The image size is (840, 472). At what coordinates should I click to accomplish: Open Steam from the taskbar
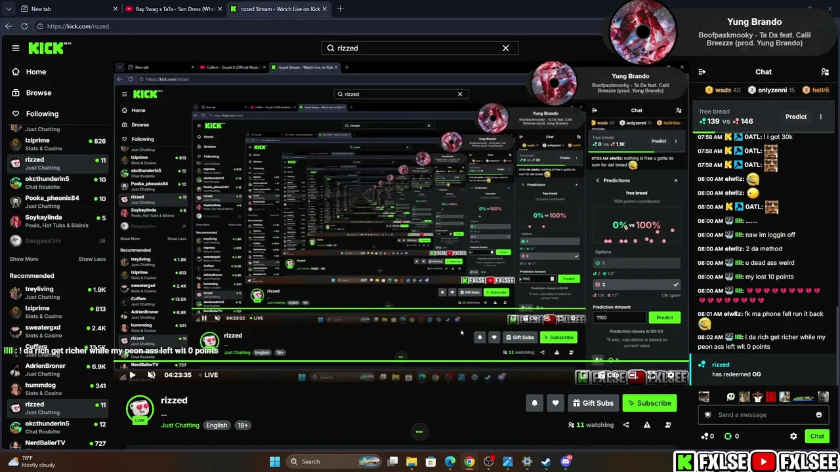[x=546, y=462]
